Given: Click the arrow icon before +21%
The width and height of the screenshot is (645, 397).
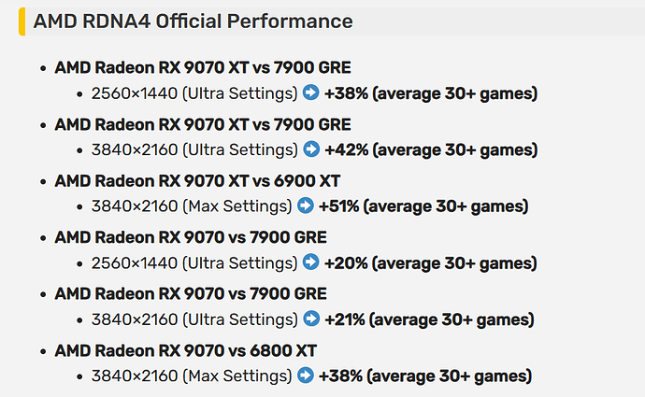Looking at the screenshot, I should [x=310, y=320].
